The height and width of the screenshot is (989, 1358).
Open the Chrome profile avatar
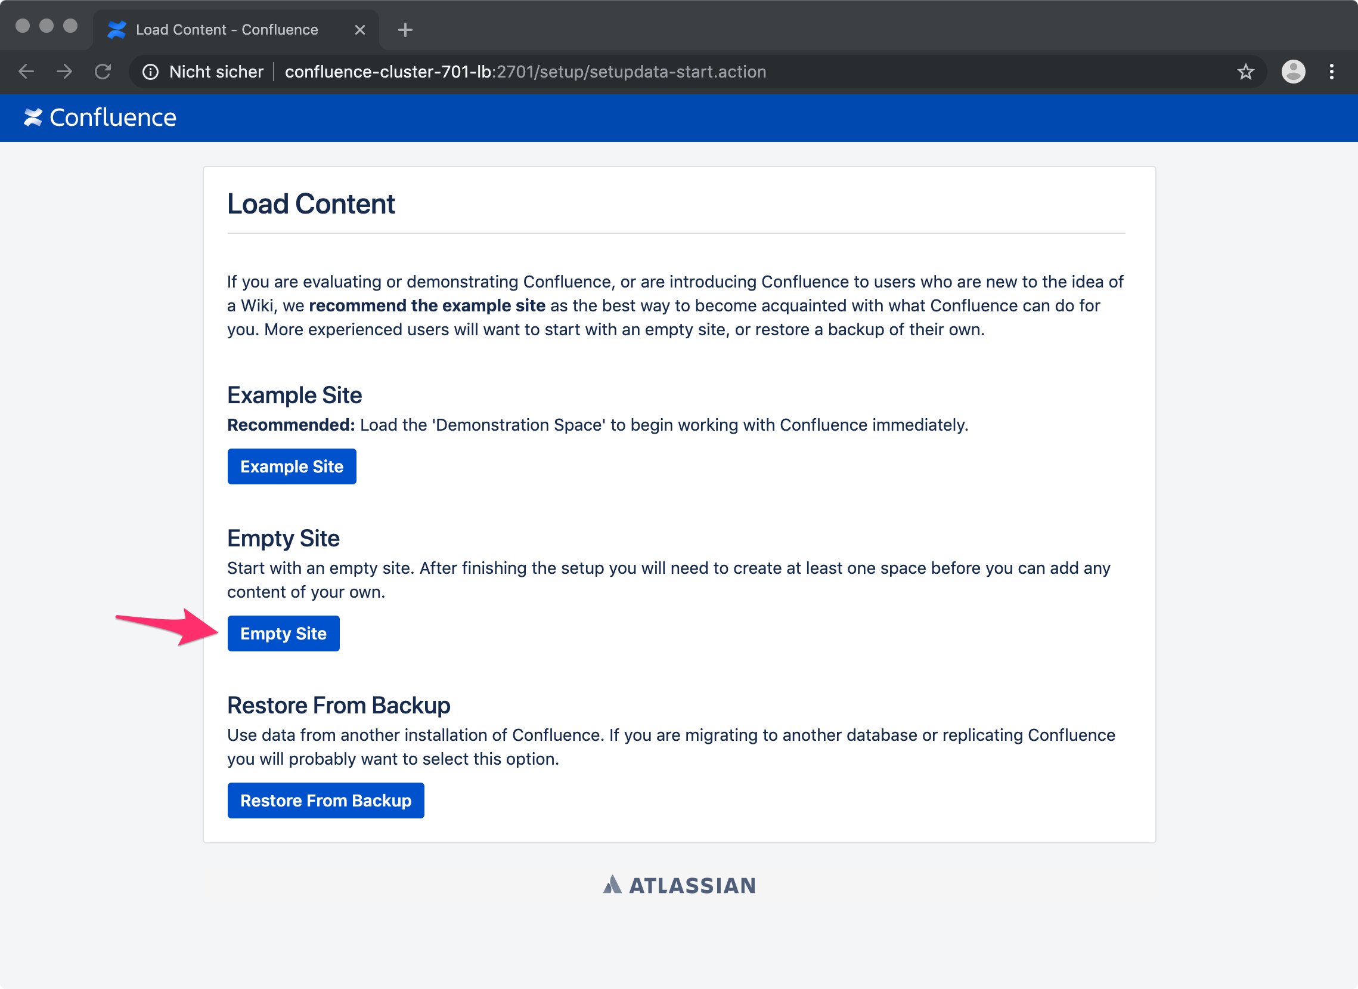tap(1294, 72)
